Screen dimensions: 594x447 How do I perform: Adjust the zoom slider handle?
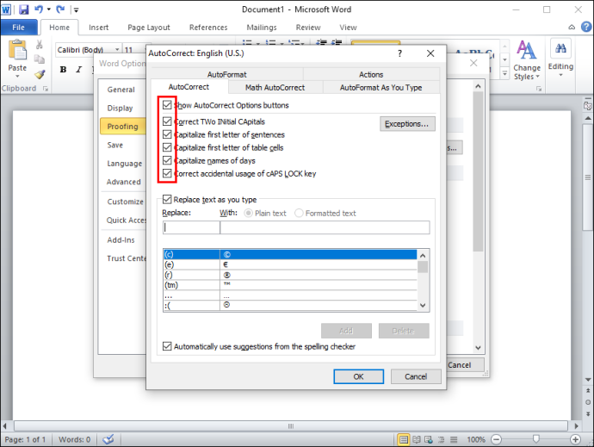(x=536, y=439)
